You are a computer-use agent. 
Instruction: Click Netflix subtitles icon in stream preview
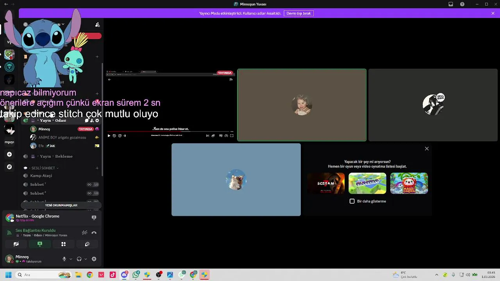coord(221,135)
